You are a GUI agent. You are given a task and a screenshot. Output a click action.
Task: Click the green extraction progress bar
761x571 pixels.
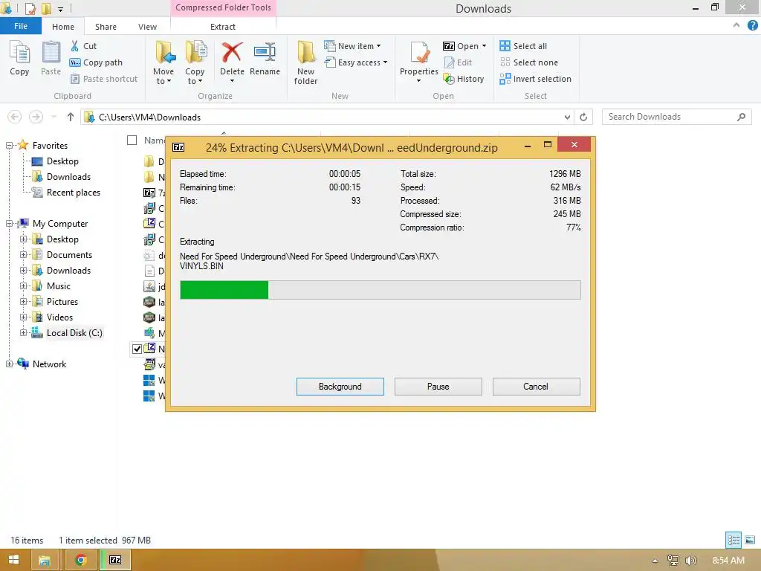click(x=224, y=290)
